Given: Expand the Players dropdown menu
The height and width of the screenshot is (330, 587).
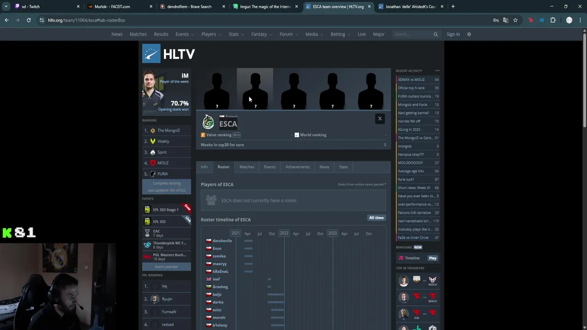Looking at the screenshot, I should pyautogui.click(x=211, y=34).
